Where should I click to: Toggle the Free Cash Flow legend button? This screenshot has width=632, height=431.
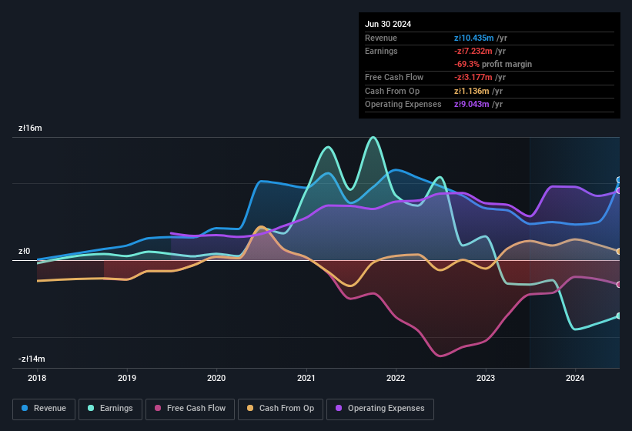pyautogui.click(x=190, y=409)
